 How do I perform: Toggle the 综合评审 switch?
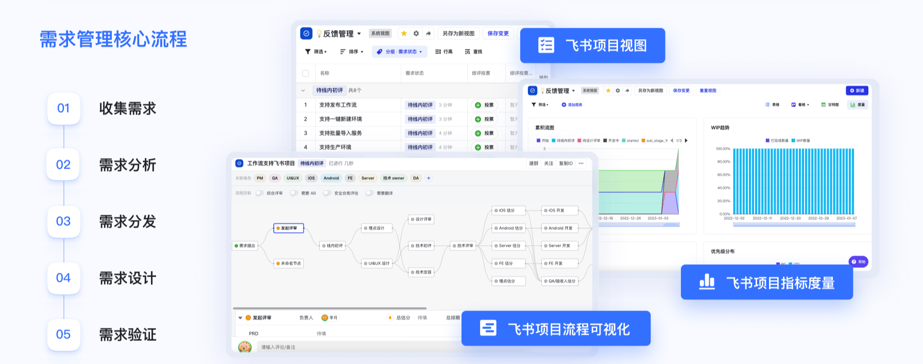pos(260,193)
